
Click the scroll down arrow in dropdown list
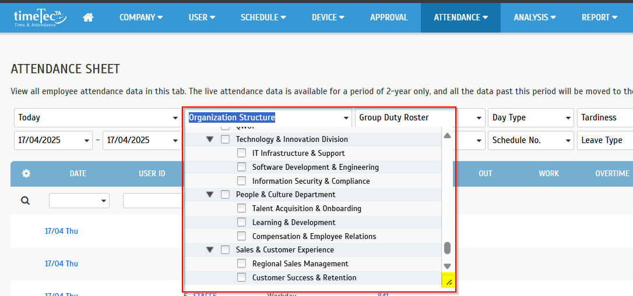pos(447,266)
